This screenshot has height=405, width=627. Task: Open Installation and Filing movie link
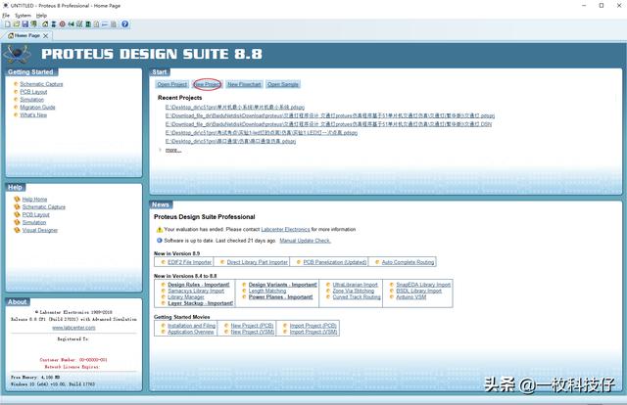point(191,326)
